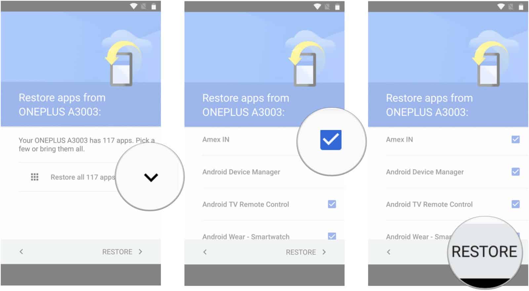Tap the Wi-Fi status icon on first screen
Screen dimensions: 529x291
coord(134,6)
